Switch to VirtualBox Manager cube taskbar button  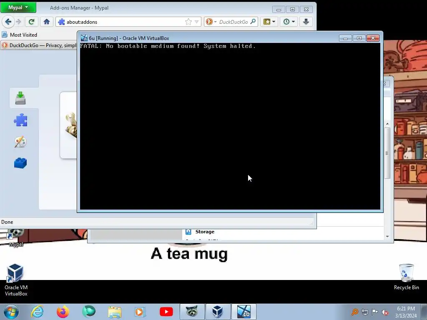tap(218, 312)
